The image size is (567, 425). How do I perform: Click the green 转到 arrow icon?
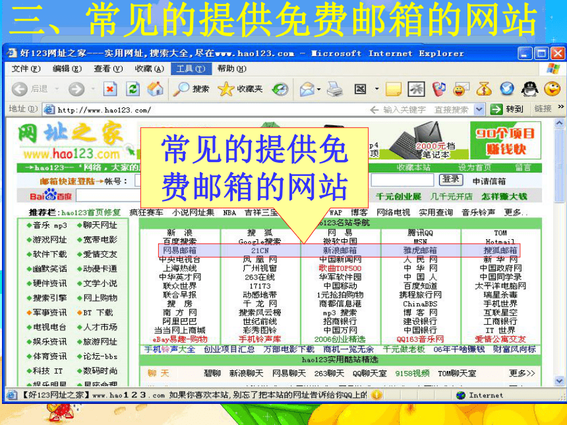(496, 109)
